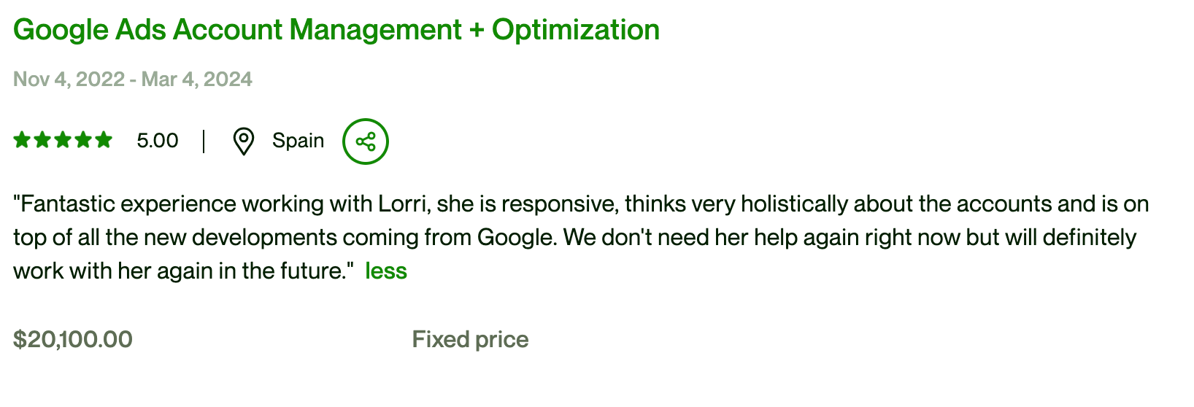Click the word Optimization in the title
The image size is (1194, 407).
point(576,30)
